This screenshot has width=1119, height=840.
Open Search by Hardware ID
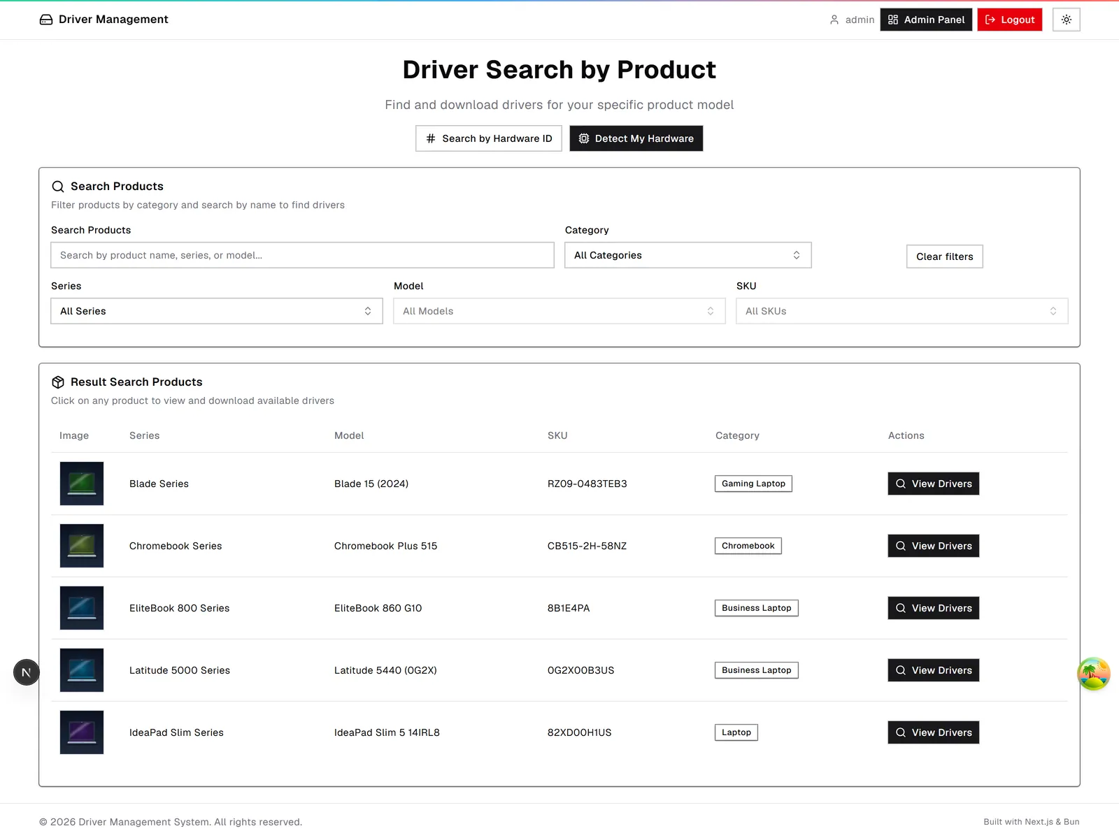tap(489, 138)
